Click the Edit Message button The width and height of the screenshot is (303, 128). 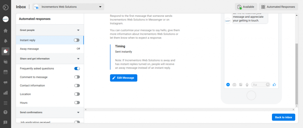click(x=124, y=78)
